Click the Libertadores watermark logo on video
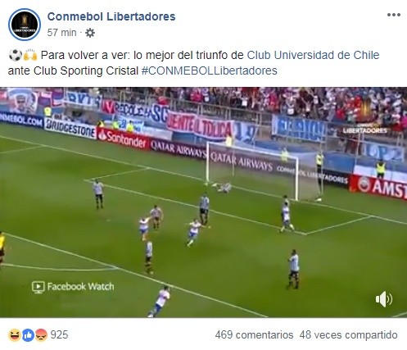The image size is (407, 350). [x=365, y=116]
